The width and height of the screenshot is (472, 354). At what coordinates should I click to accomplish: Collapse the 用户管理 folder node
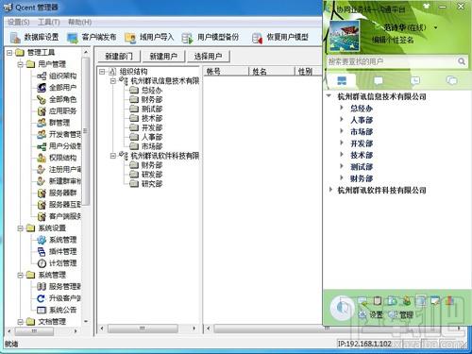tap(21, 64)
